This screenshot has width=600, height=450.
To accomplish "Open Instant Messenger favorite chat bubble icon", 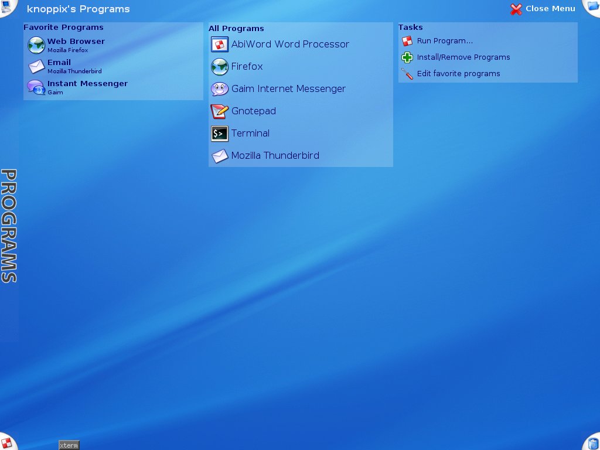I will 36,87.
